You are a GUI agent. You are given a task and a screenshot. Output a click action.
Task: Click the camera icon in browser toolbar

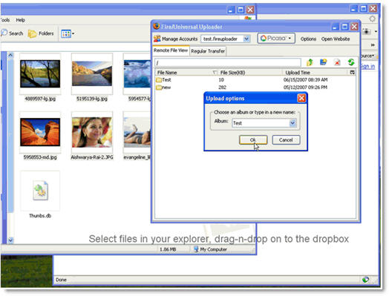[x=366, y=31]
